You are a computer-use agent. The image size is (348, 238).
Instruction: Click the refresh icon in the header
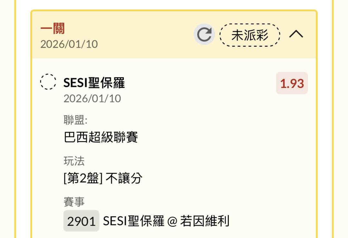tap(204, 34)
